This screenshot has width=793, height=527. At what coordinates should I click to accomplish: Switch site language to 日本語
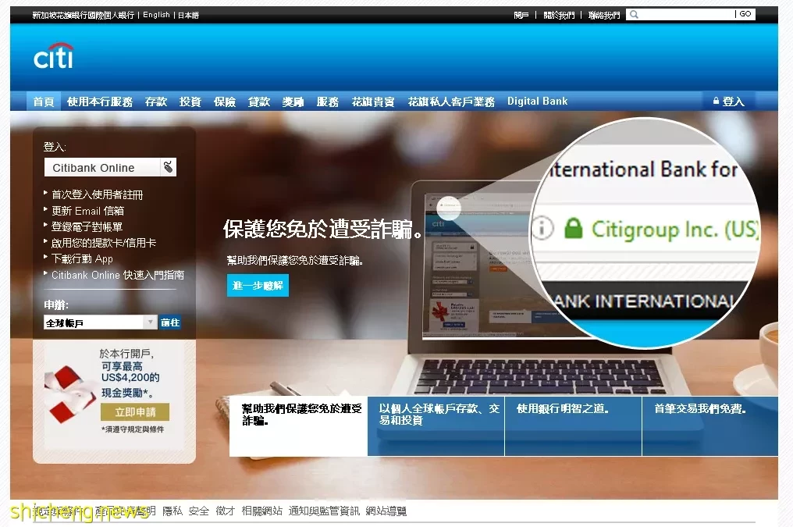point(188,15)
